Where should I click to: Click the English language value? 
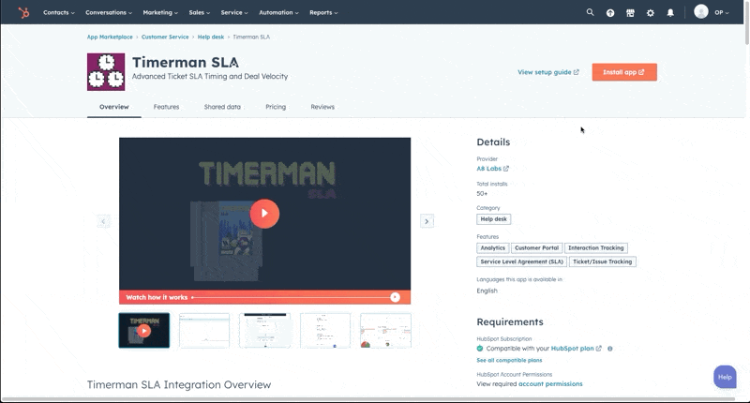coord(487,291)
